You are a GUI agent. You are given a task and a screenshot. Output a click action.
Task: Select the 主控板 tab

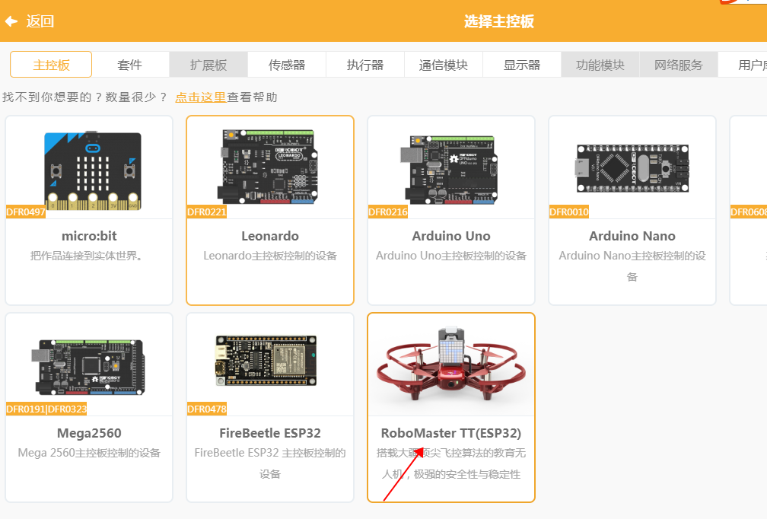click(x=51, y=65)
